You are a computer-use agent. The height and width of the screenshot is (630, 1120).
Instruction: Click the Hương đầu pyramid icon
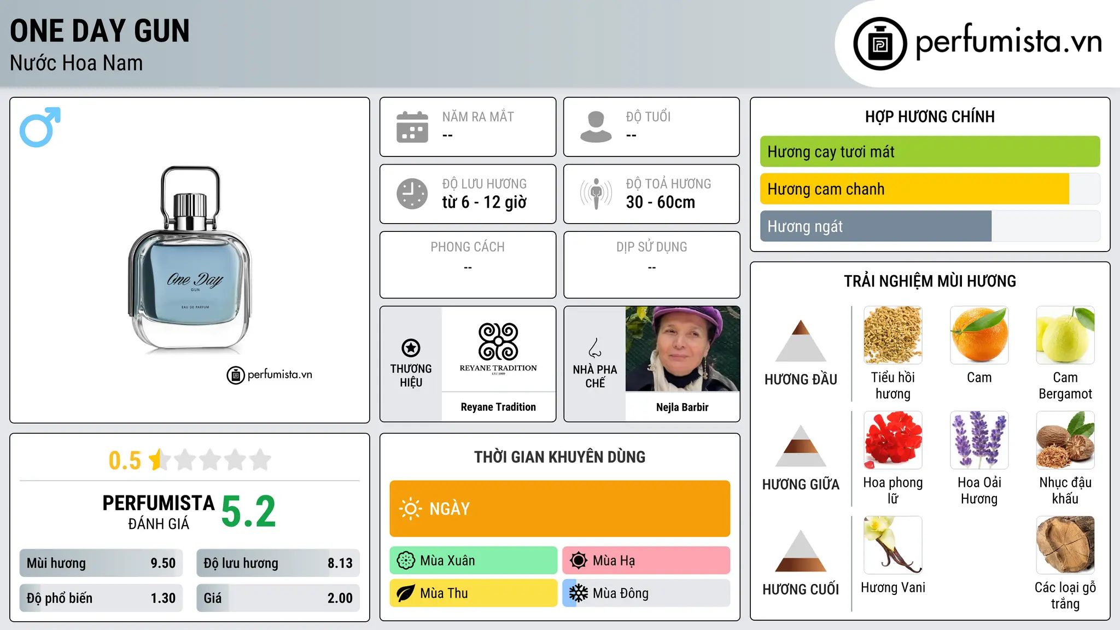coord(801,341)
